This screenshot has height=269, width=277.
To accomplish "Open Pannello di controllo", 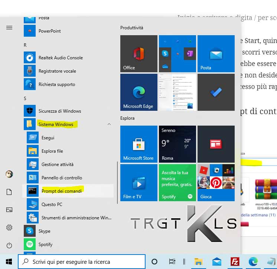I will click(x=62, y=177).
